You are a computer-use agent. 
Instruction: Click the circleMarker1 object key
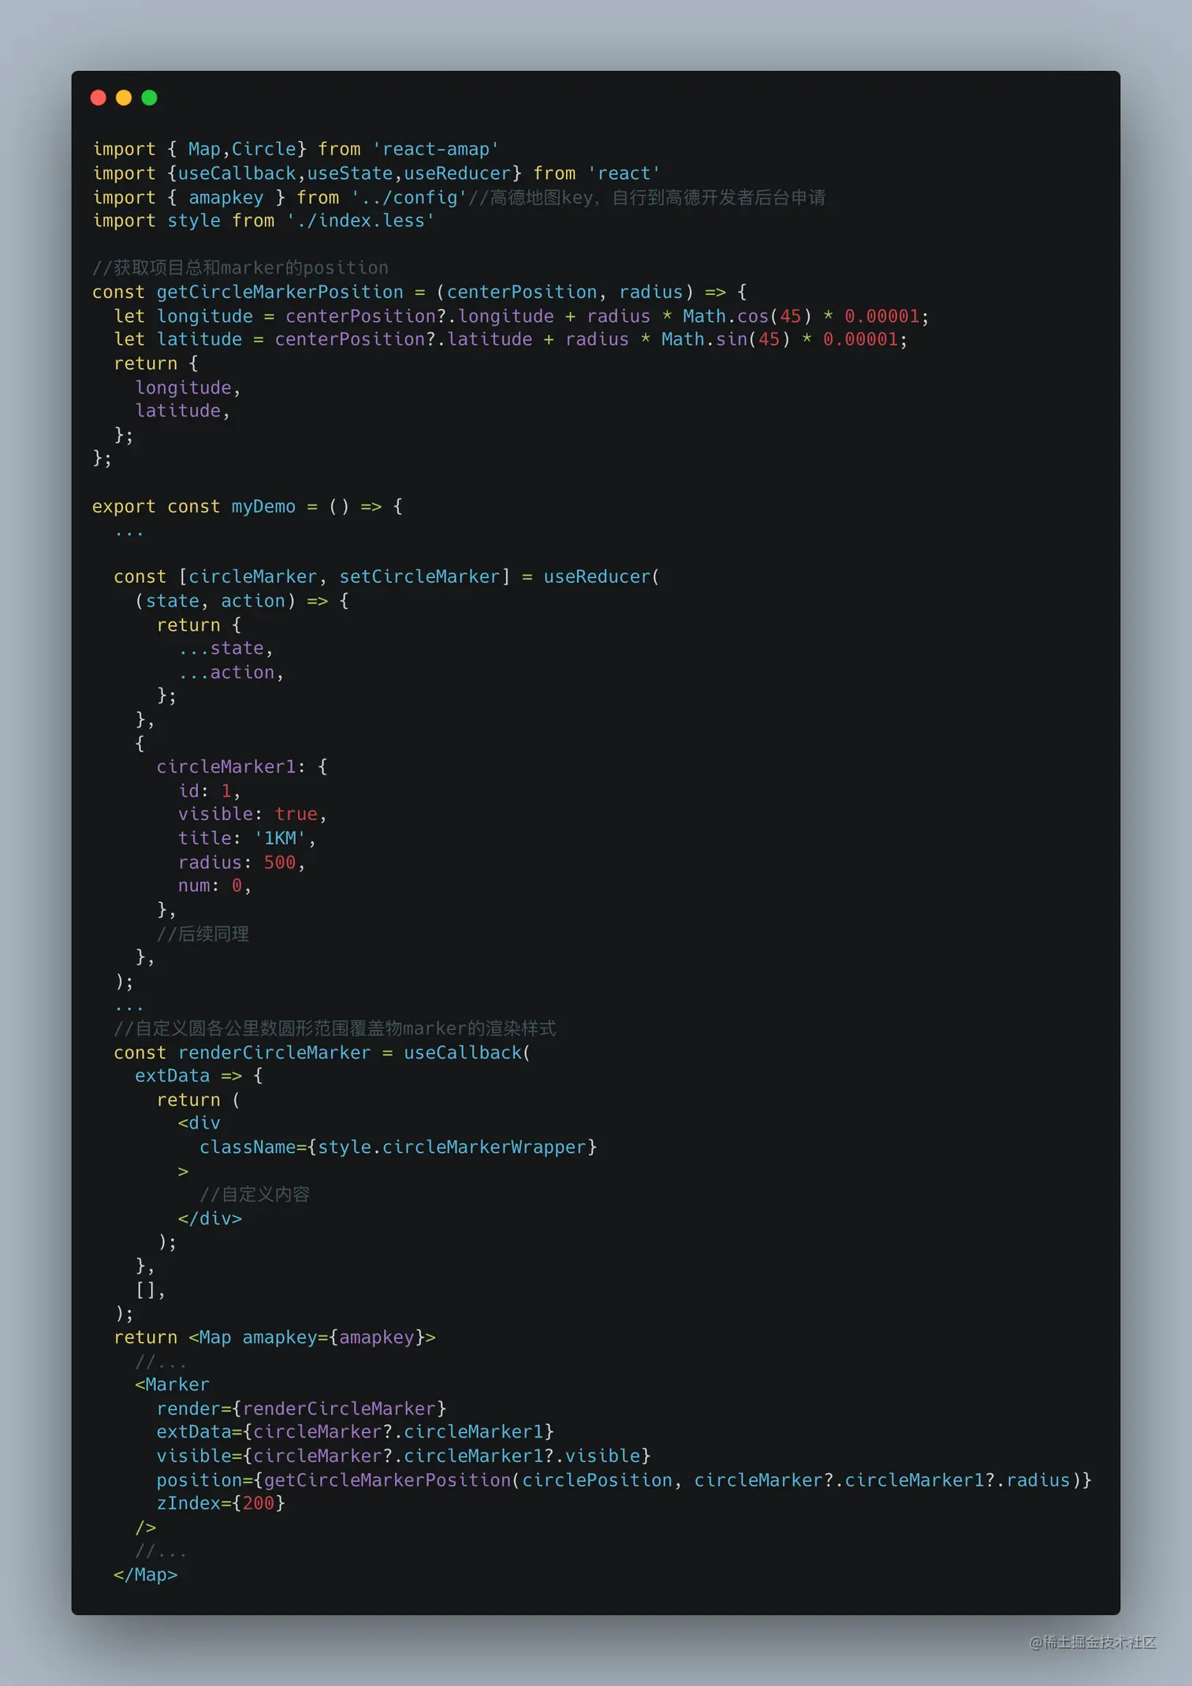tap(225, 767)
